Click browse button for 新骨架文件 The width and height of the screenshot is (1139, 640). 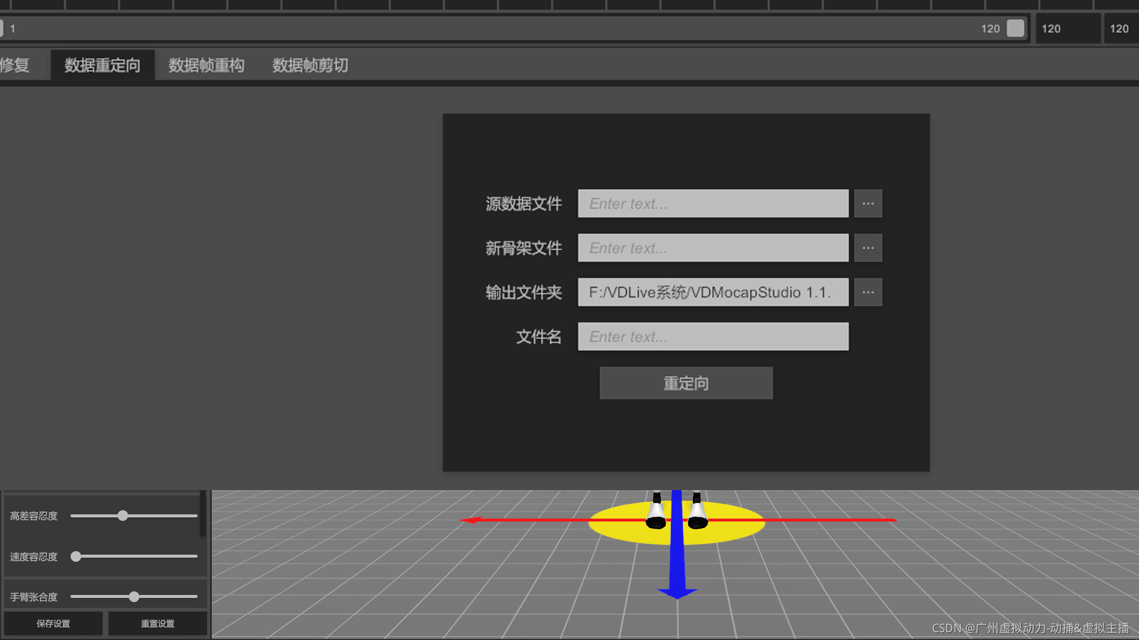(868, 248)
